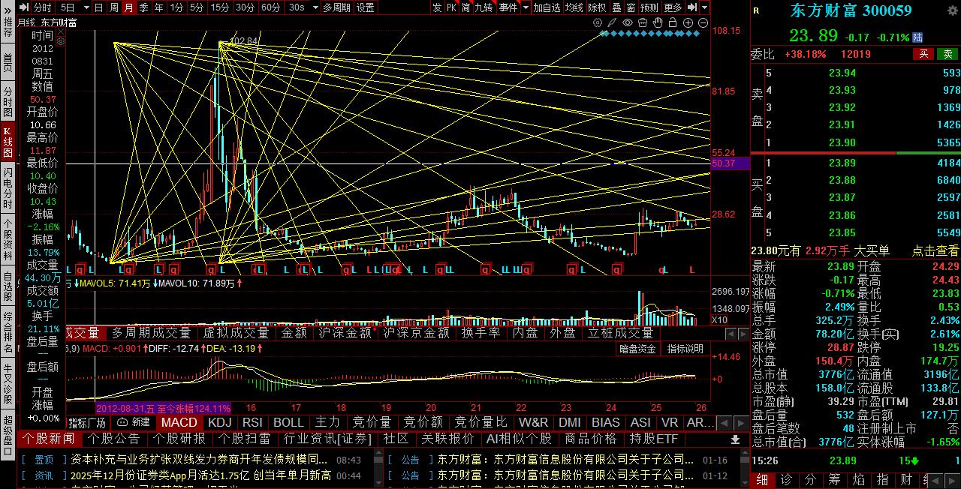
Task: Switch to monthly 月 K-line period
Action: [x=129, y=7]
